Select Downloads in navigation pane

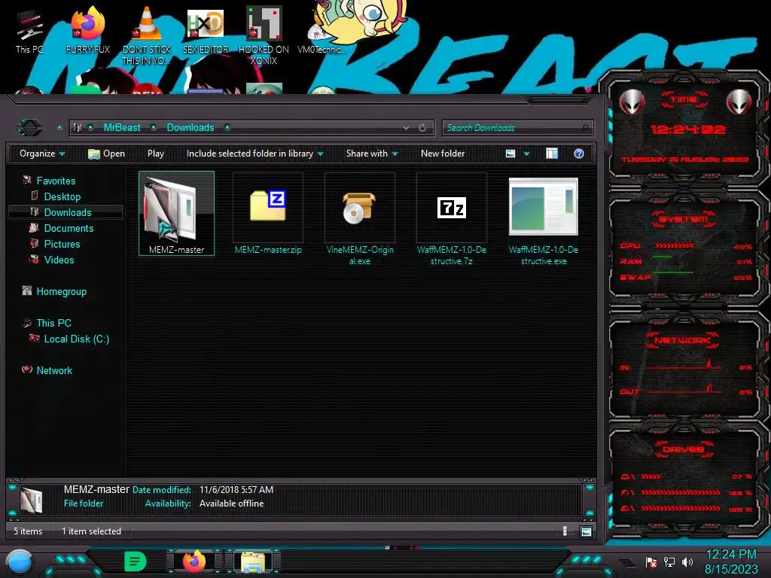coord(68,212)
